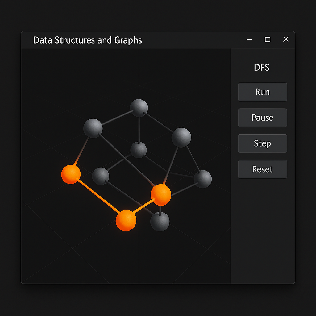
Task: Click the DFS algorithm label
Action: click(x=262, y=67)
